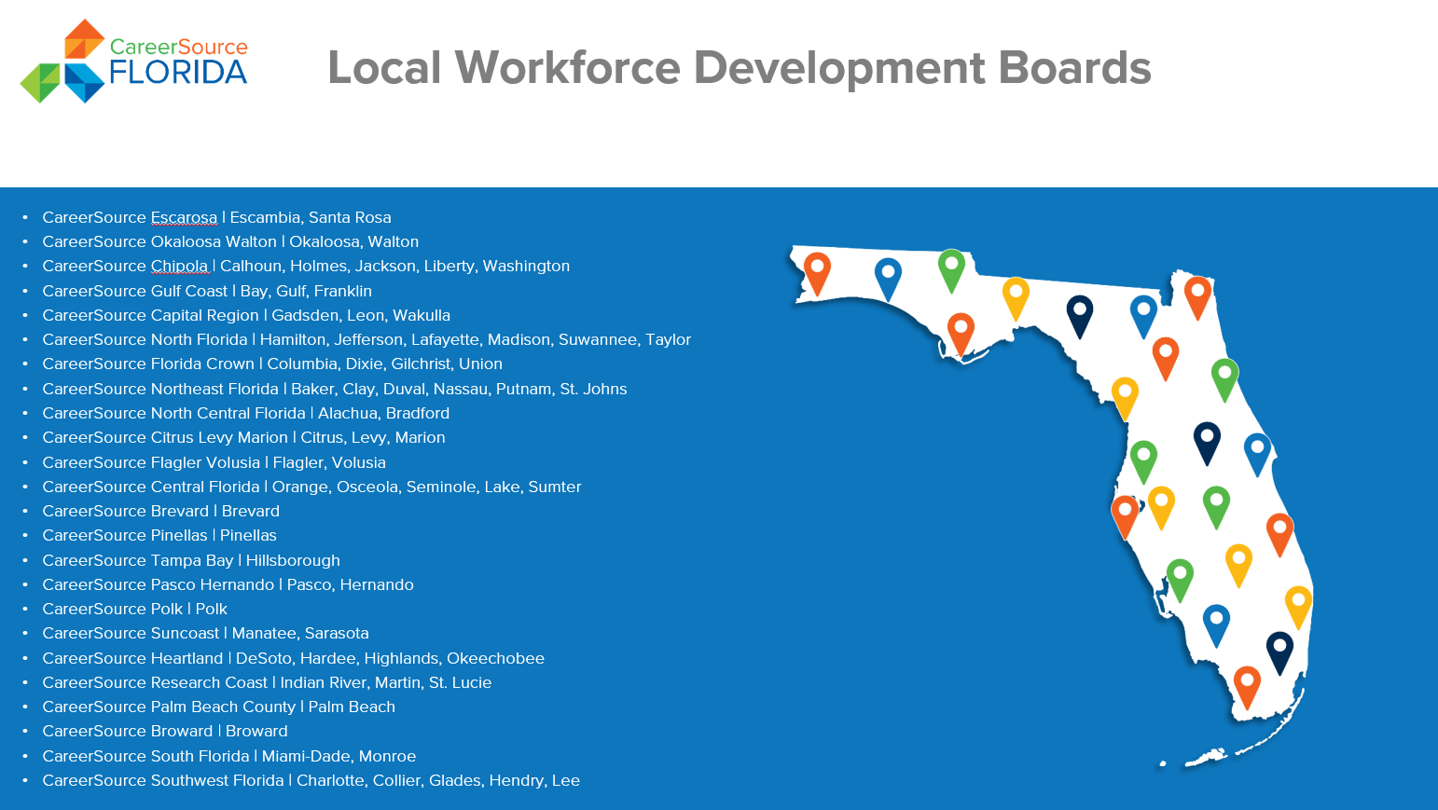Click the Local Workforce Development Boards title
The image size is (1438, 810).
click(x=739, y=68)
